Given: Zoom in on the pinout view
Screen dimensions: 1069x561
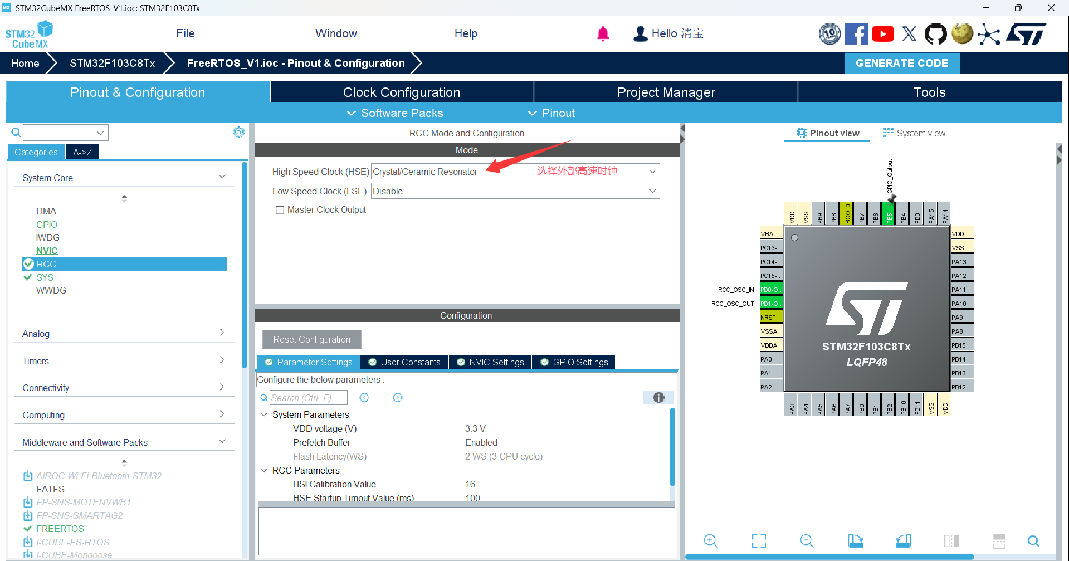Looking at the screenshot, I should tap(711, 540).
